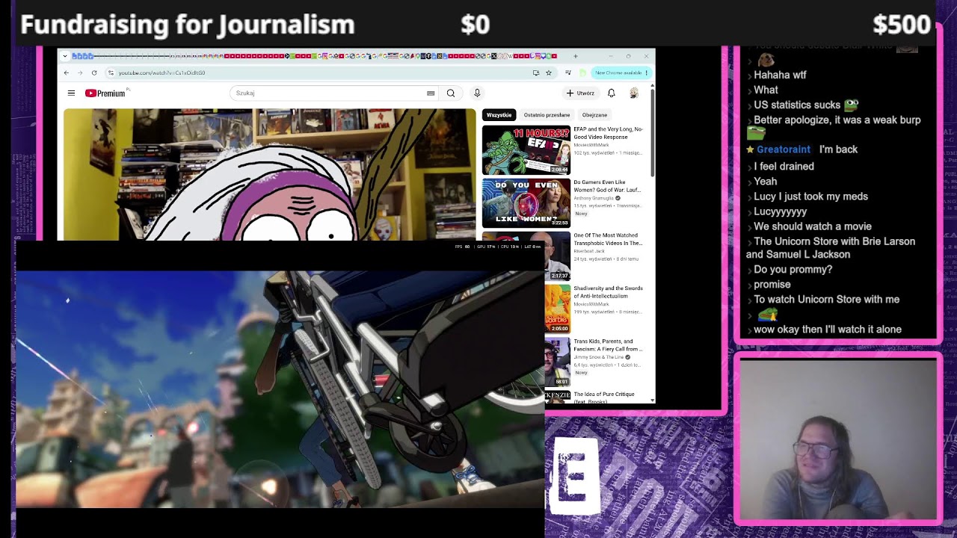Open "The Idea of Pure Critique" video title
This screenshot has width=957, height=538.
click(x=604, y=398)
